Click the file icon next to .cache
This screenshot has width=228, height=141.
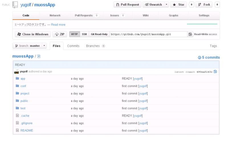(x=17, y=115)
